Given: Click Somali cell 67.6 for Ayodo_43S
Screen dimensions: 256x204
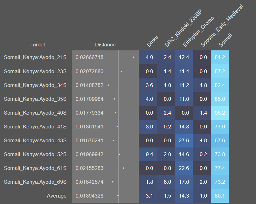Looking at the screenshot, I should (220, 140).
